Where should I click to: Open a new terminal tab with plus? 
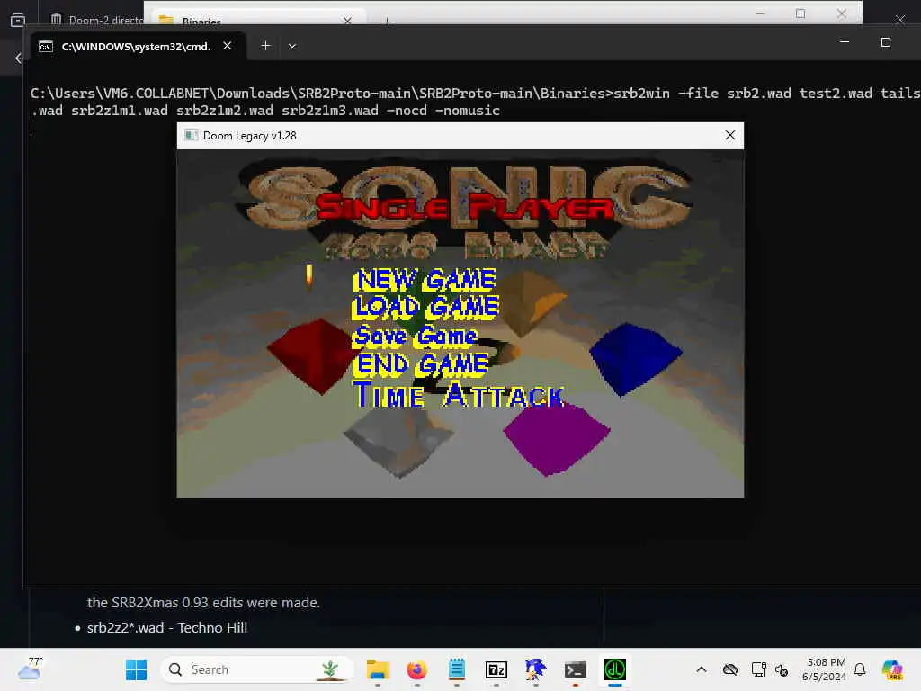click(x=265, y=46)
